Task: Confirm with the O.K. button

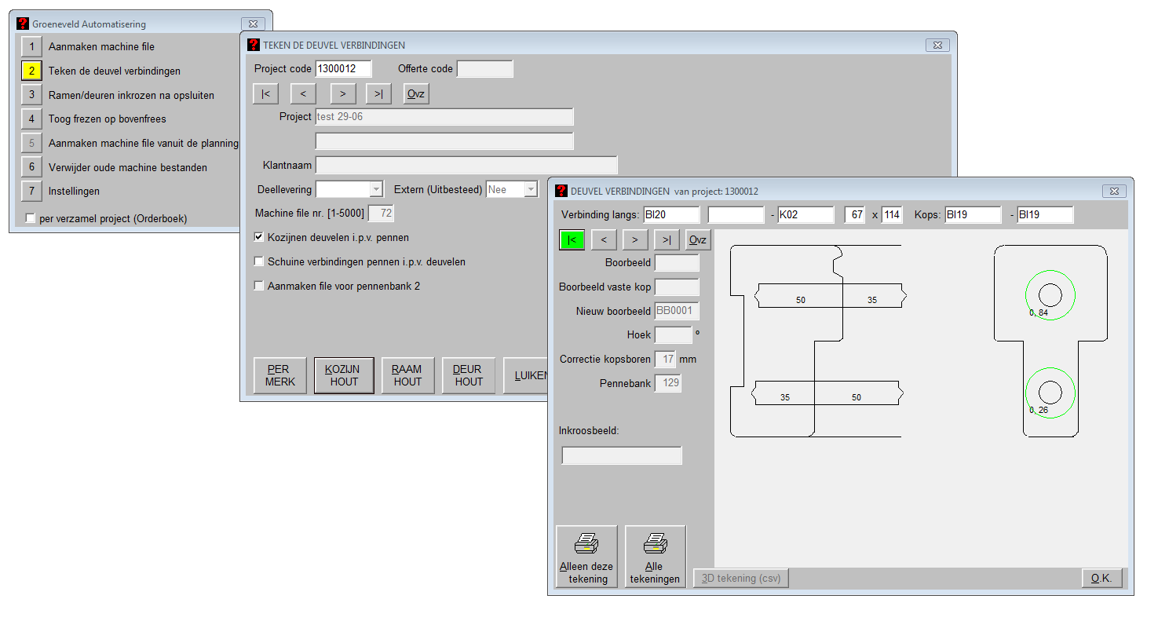Action: click(x=1101, y=578)
